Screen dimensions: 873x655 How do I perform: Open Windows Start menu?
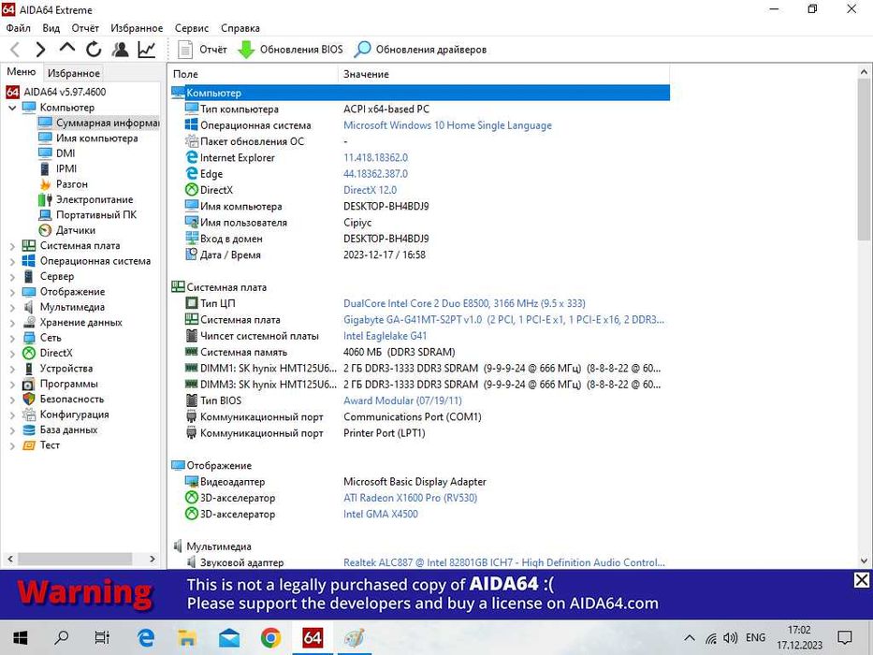point(20,637)
